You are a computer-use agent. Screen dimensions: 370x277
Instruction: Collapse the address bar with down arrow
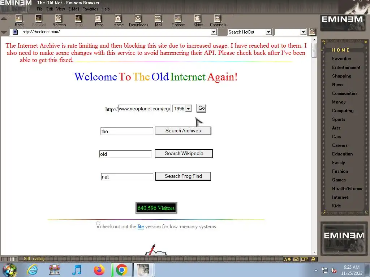[x=4, y=32]
